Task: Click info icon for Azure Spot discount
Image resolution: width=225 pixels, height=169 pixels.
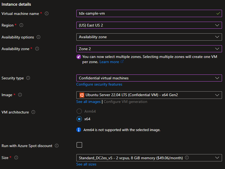Action: tap(57, 146)
